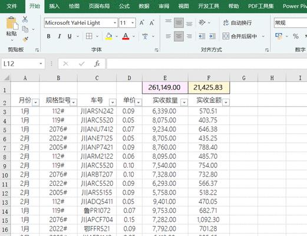Toggle bold formatting

[x=48, y=37]
